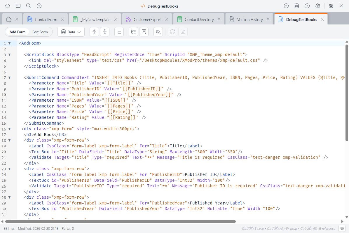The height and width of the screenshot is (233, 349).
Task: Open the help question mark icon
Action: click(x=286, y=6)
